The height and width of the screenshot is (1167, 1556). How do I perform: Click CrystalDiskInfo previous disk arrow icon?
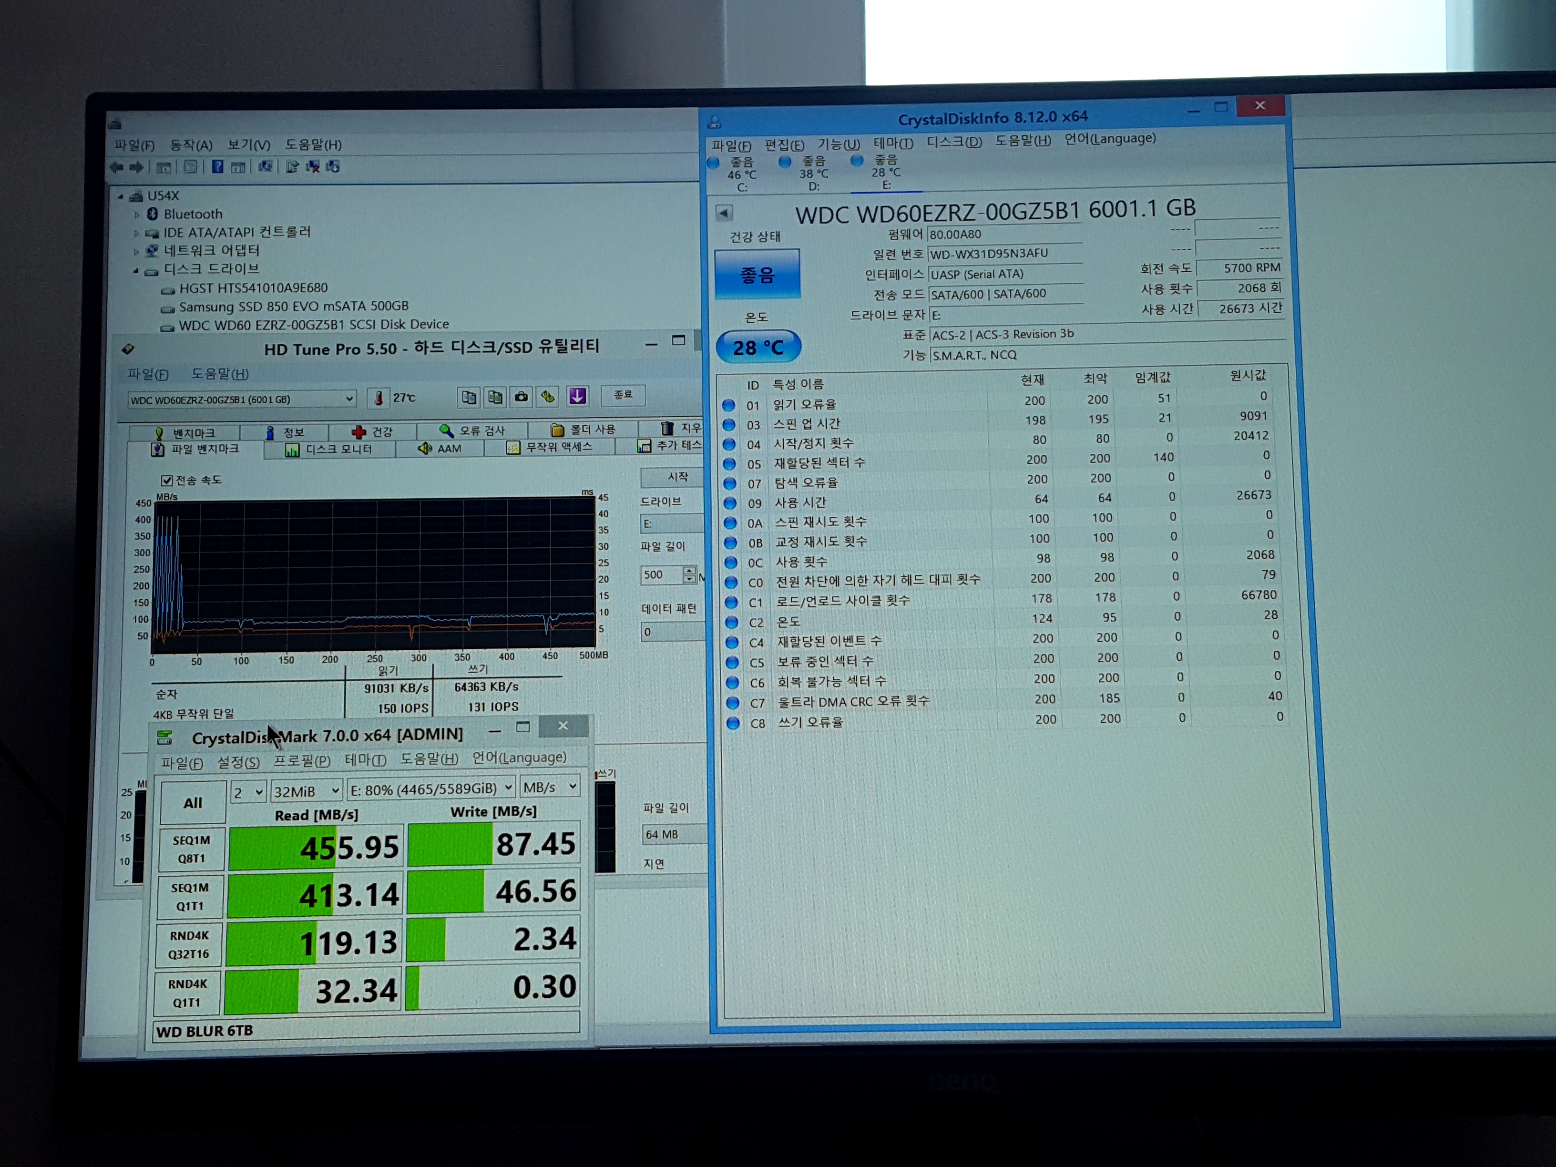[724, 213]
